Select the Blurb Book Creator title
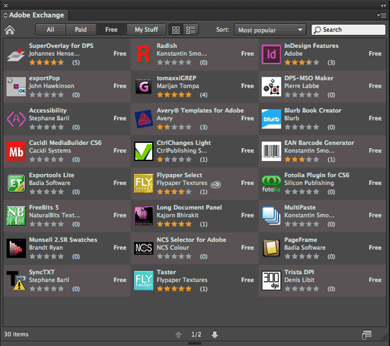390x346 pixels. click(313, 110)
